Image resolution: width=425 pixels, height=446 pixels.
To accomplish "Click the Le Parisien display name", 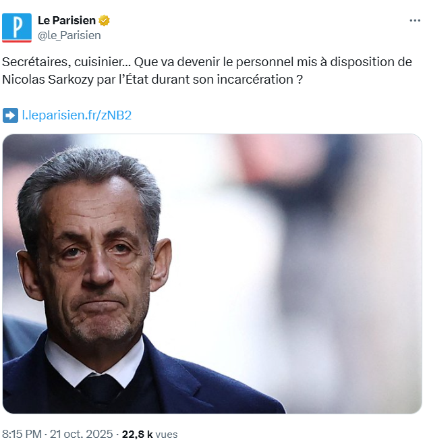I will (x=67, y=20).
